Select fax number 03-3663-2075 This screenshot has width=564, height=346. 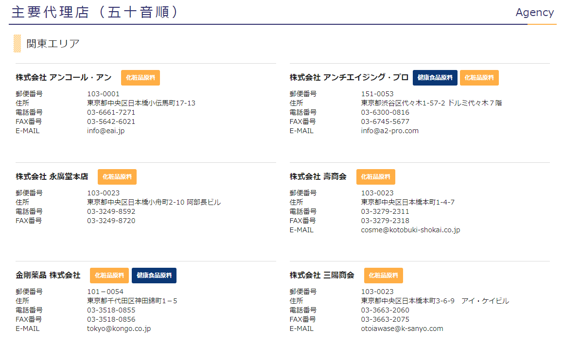point(385,319)
